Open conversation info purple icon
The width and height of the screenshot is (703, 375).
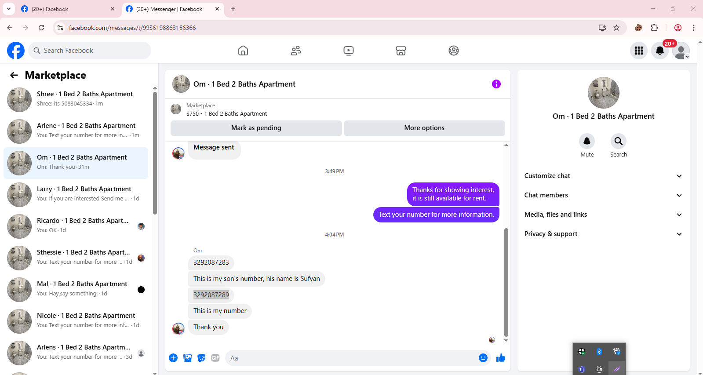pos(496,84)
